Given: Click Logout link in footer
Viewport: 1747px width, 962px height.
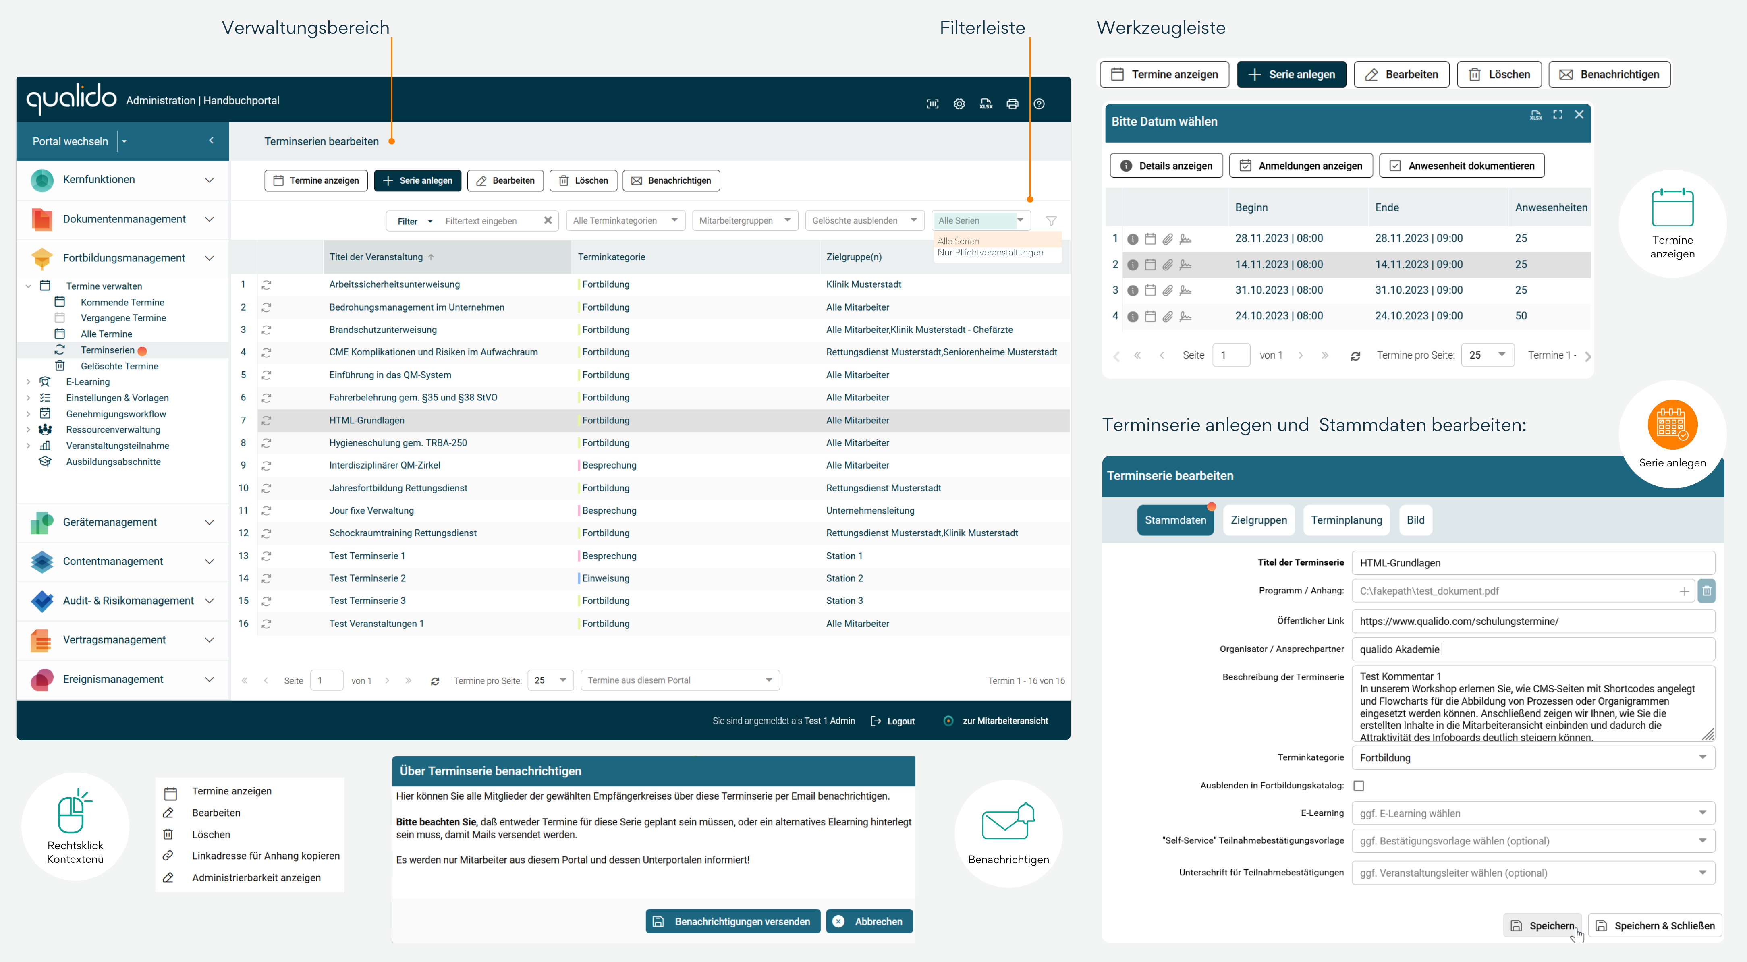Looking at the screenshot, I should tap(893, 721).
